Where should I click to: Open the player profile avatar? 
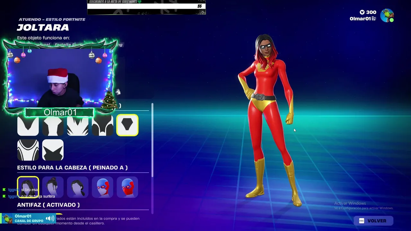point(387,15)
